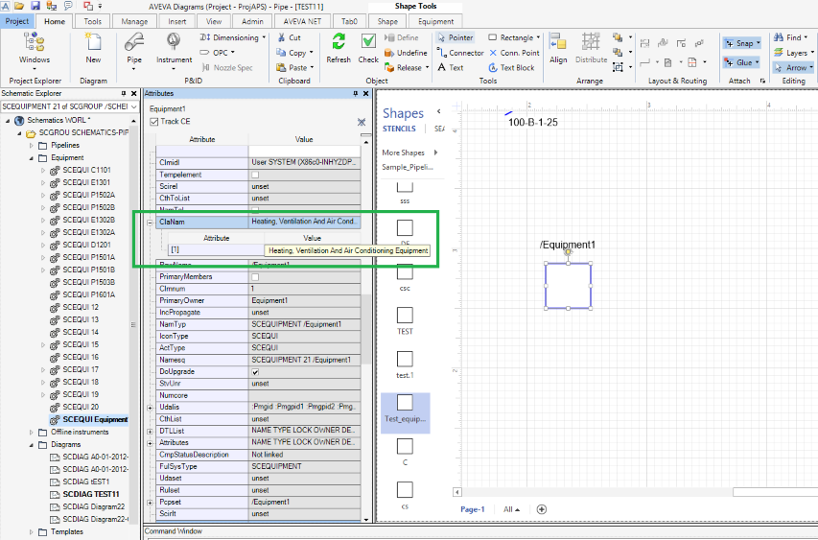
Task: Click the pin icon on Attributes panel
Action: (x=356, y=93)
